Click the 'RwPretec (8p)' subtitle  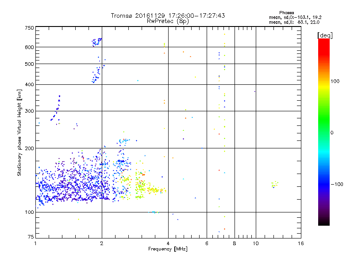pos(168,21)
